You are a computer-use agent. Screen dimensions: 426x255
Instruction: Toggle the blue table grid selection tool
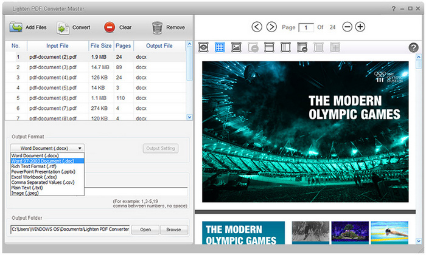(220, 47)
